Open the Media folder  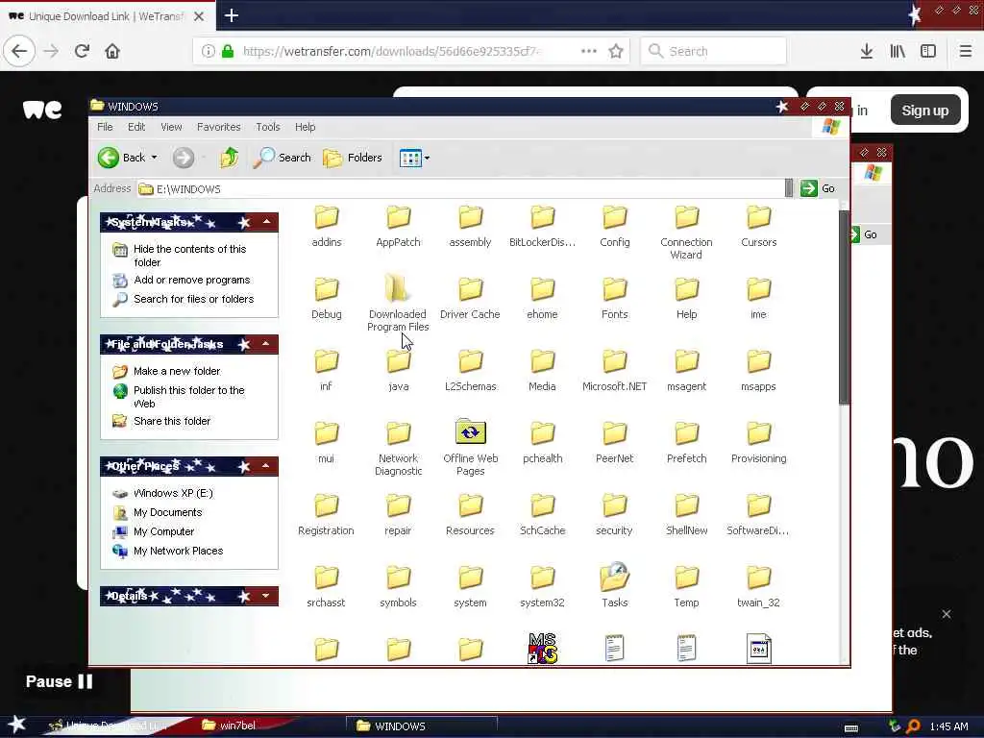542,372
